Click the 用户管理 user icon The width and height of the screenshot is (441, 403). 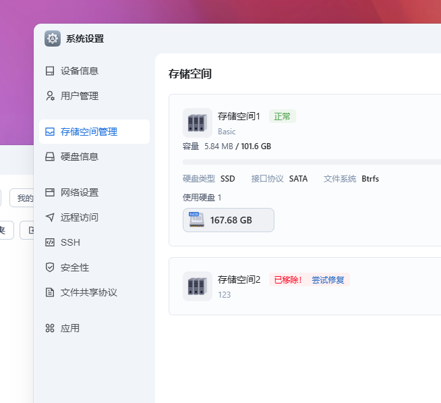pos(50,96)
